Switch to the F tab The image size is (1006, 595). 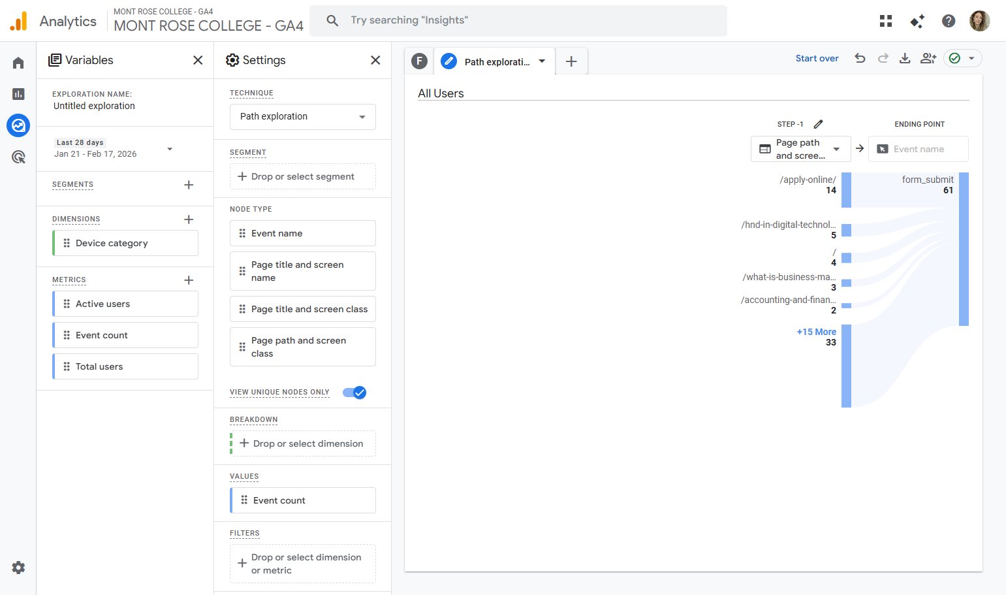419,61
